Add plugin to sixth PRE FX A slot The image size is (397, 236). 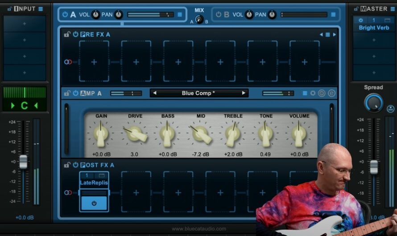[x=305, y=61]
